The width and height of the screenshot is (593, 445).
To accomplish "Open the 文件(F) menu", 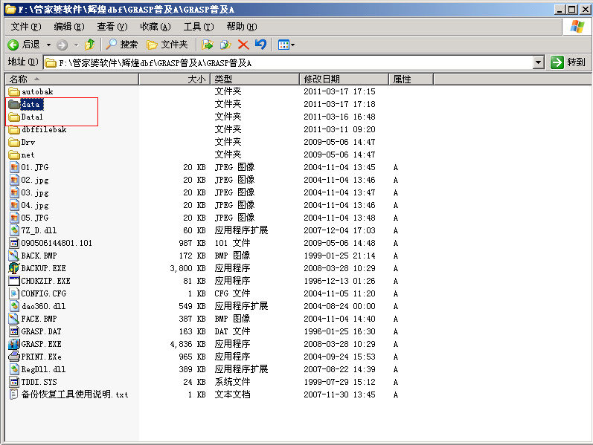I will pyautogui.click(x=25, y=27).
